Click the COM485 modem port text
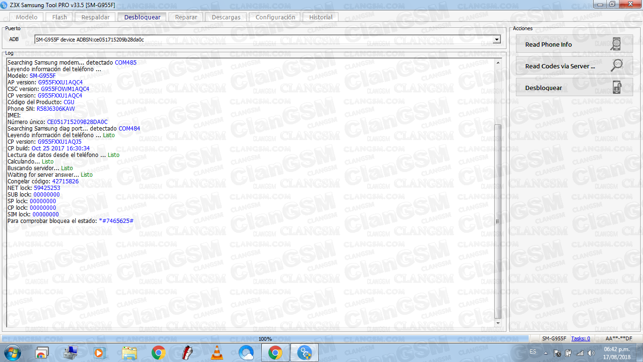 tap(126, 62)
